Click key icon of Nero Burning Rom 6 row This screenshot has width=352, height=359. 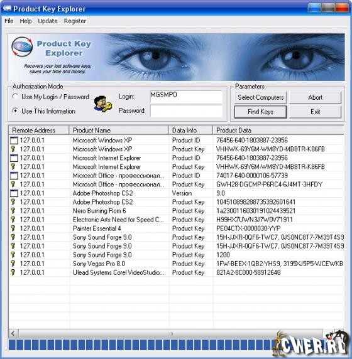coord(13,211)
